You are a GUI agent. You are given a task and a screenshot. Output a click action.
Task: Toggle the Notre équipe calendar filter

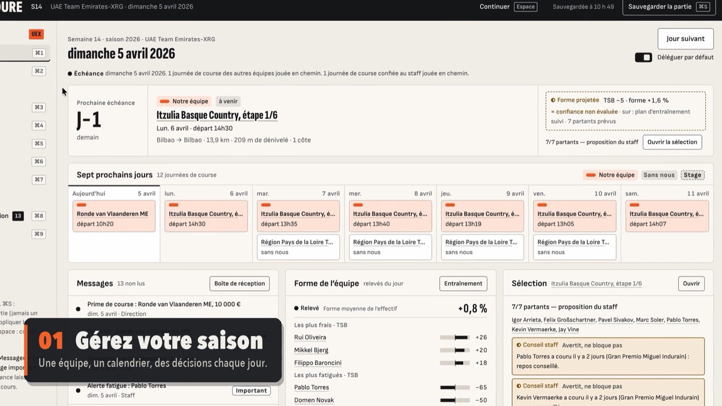pos(611,175)
